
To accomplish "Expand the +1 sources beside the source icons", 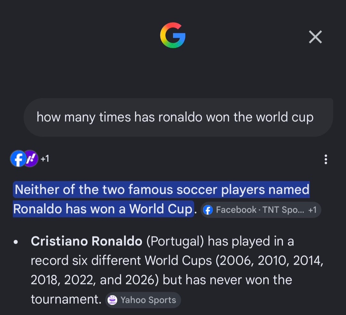I will [x=45, y=158].
